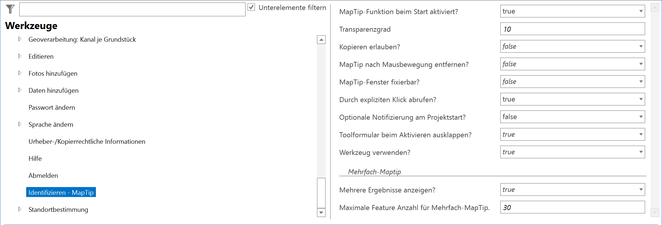Expand "Geoverarbeitung: Kanal je Grundstück"
Screen dimensions: 662x225
(19, 39)
